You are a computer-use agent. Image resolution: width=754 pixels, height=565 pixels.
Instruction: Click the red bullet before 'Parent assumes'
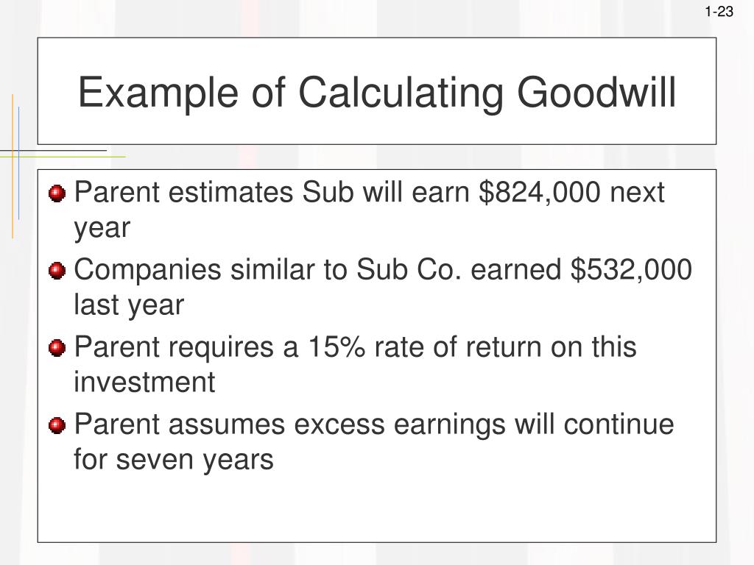coord(57,425)
